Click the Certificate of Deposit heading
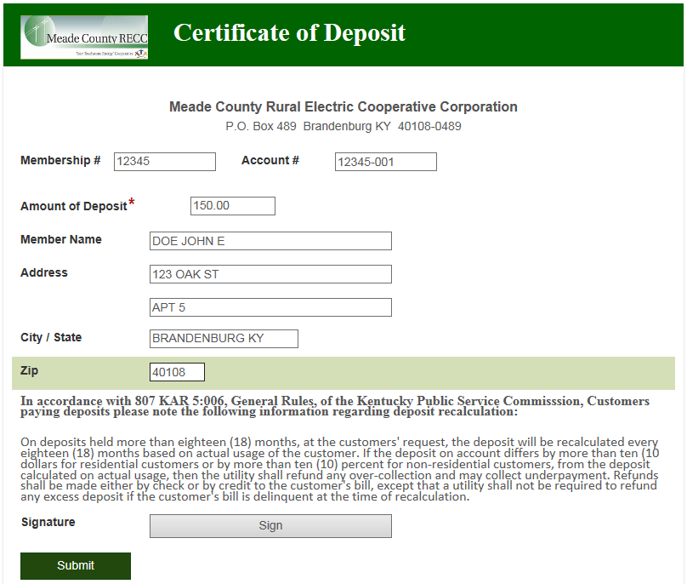The width and height of the screenshot is (687, 584). tap(289, 33)
